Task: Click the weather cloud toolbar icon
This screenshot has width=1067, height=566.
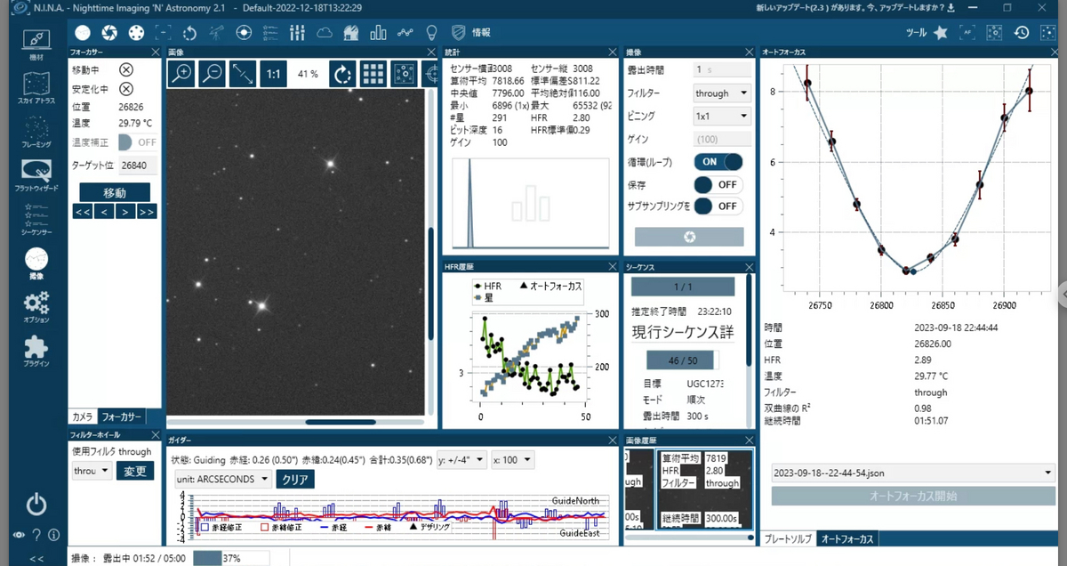Action: pyautogui.click(x=325, y=33)
